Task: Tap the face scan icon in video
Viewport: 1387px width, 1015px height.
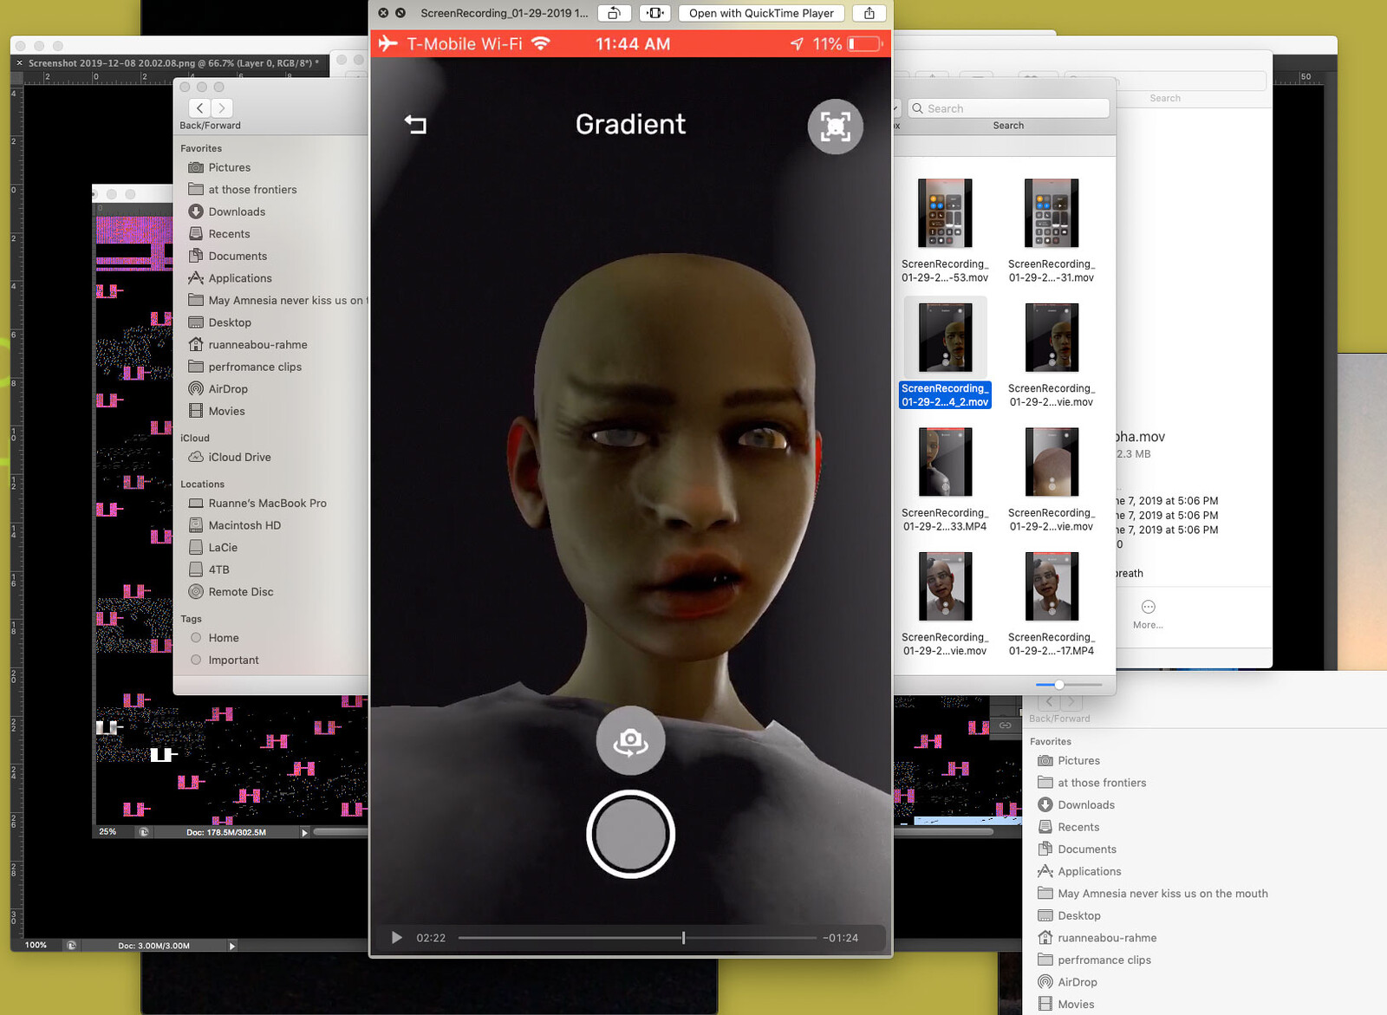Action: click(835, 127)
